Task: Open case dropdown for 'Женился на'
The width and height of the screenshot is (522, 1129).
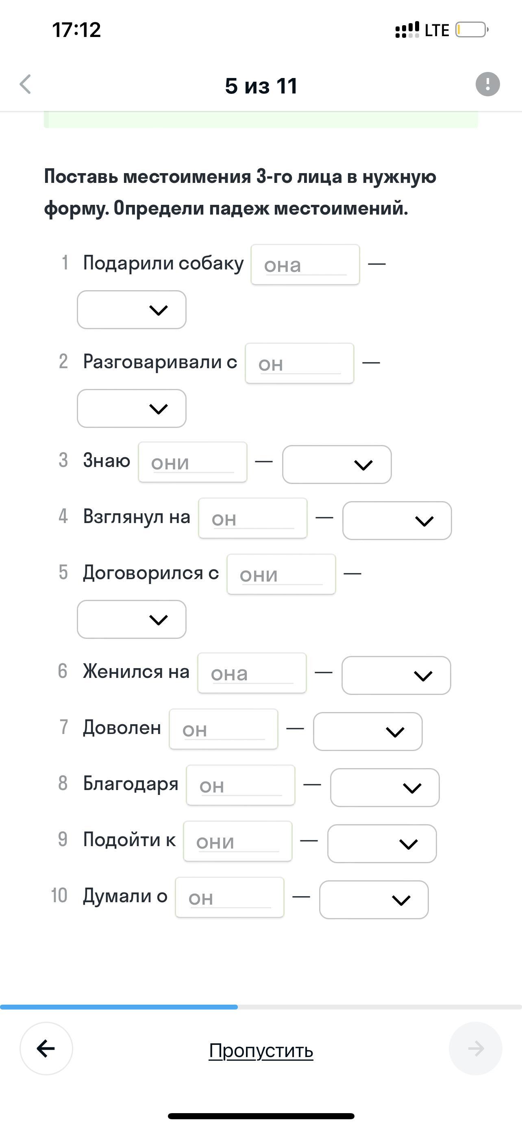Action: 396,675
